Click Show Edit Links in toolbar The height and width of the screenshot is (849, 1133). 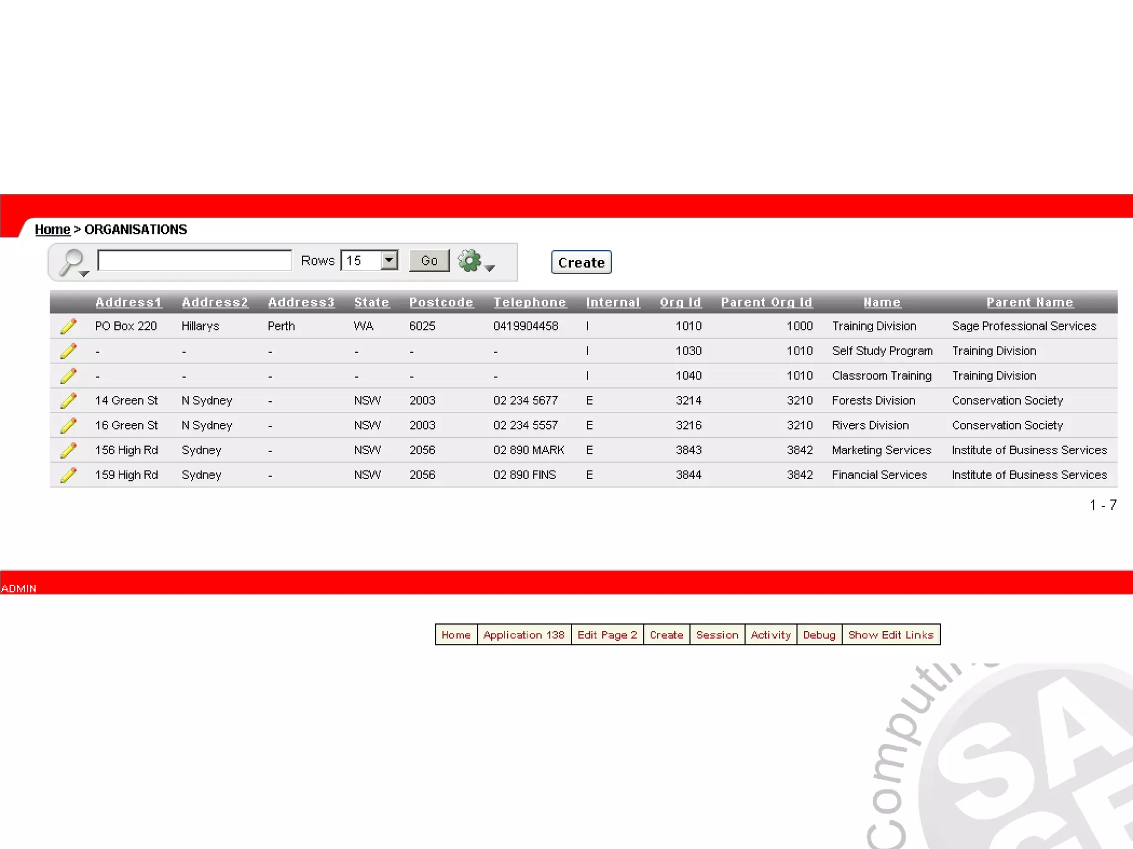[891, 635]
